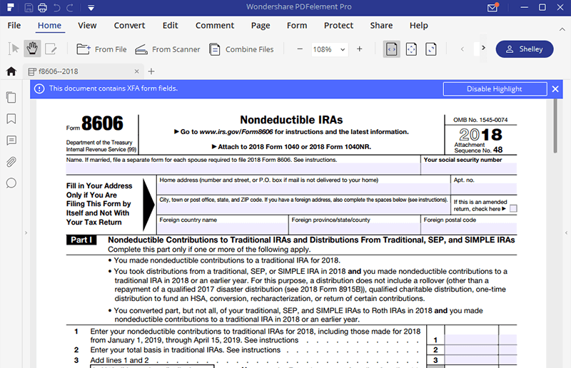Toggle the fit-width page view mode

pyautogui.click(x=391, y=49)
